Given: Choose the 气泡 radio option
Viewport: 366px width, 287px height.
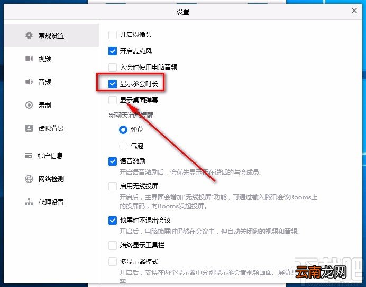Looking at the screenshot, I should (x=123, y=146).
